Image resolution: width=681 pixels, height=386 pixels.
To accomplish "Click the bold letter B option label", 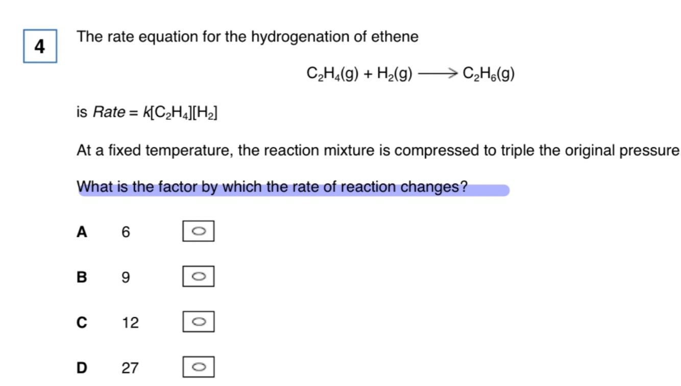I will point(82,277).
